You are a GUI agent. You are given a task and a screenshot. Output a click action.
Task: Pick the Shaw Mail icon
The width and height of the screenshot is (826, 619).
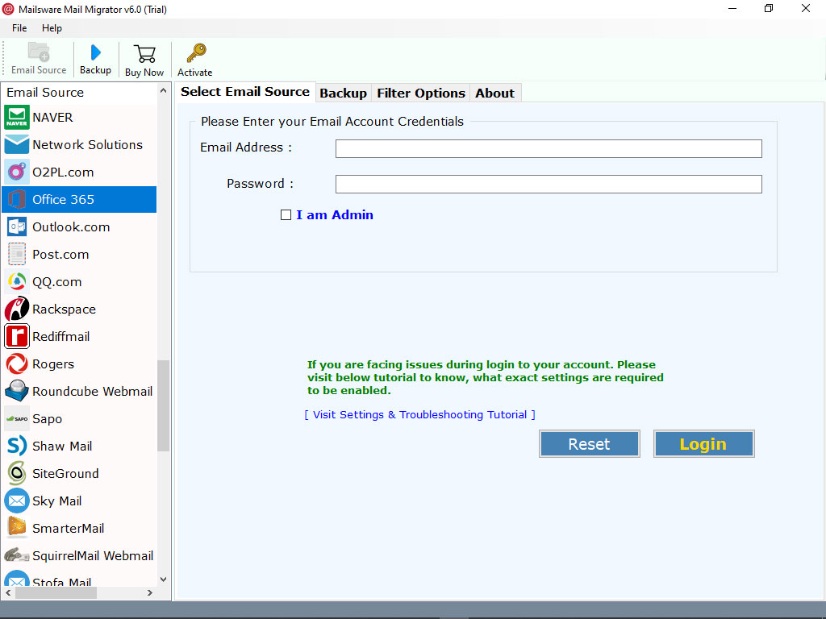[17, 446]
